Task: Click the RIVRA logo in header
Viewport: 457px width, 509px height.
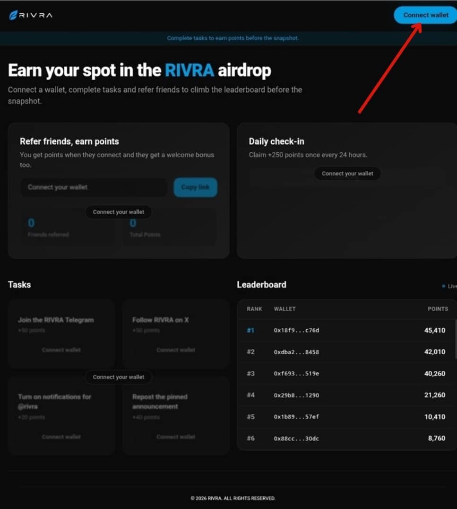Action: pyautogui.click(x=31, y=15)
